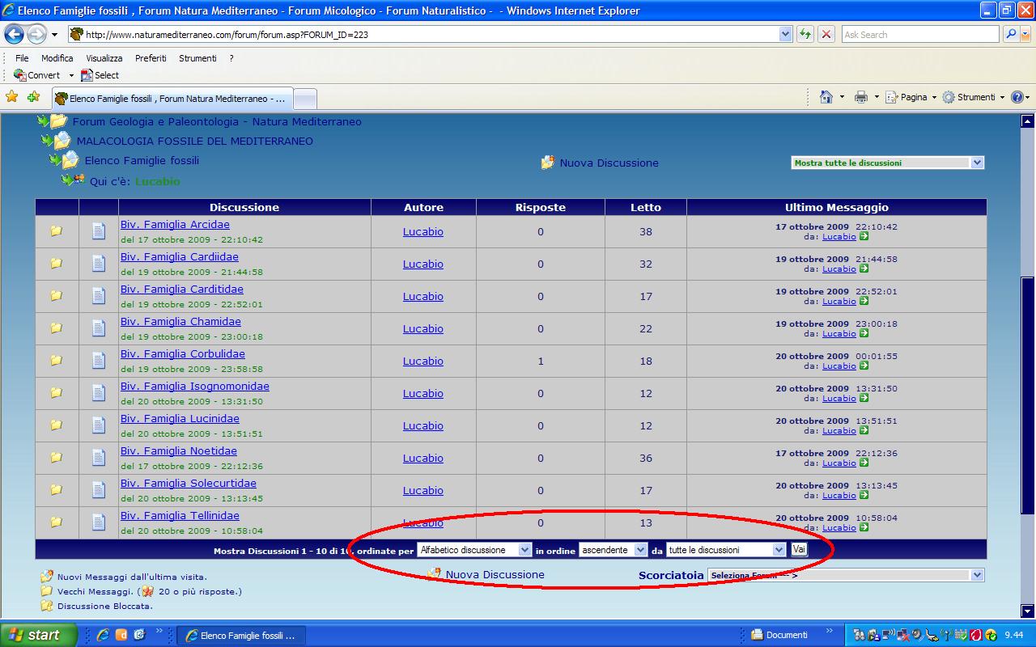The image size is (1036, 647).
Task: Click green last-post arrow in Arcidae row
Action: 864,236
